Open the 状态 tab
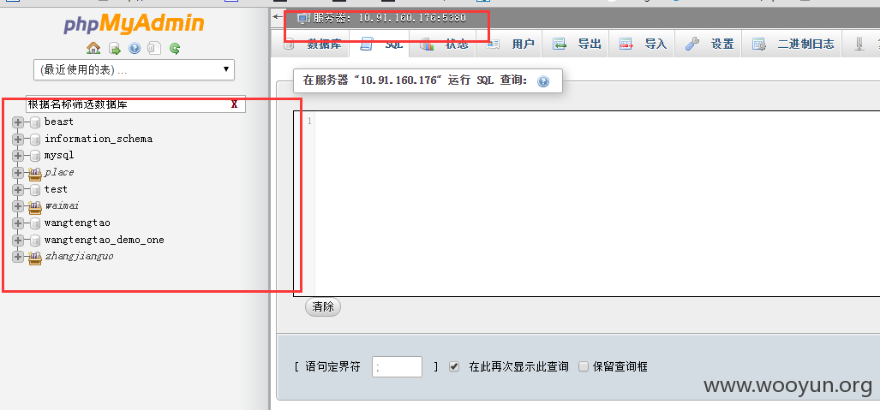The image size is (880, 410). pos(443,45)
